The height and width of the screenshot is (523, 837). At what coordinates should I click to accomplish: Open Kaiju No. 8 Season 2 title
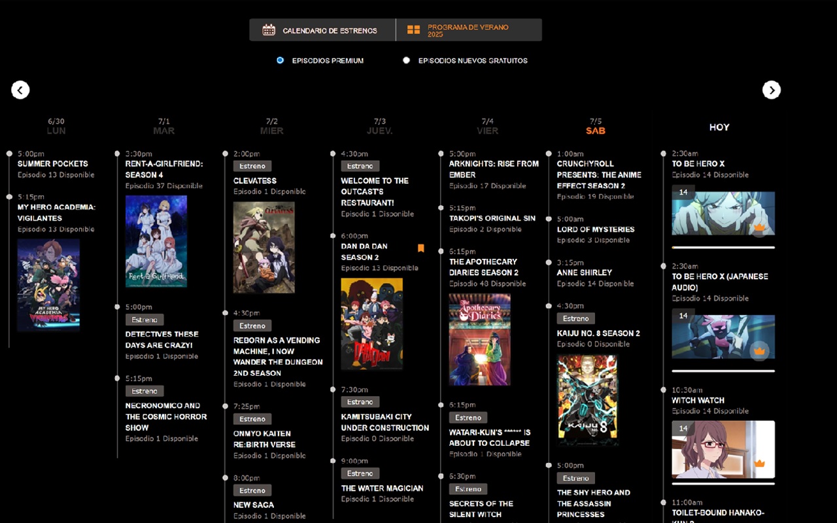click(x=598, y=333)
